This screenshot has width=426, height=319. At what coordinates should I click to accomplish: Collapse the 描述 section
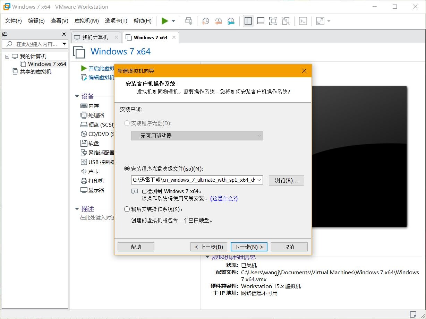[x=77, y=209]
